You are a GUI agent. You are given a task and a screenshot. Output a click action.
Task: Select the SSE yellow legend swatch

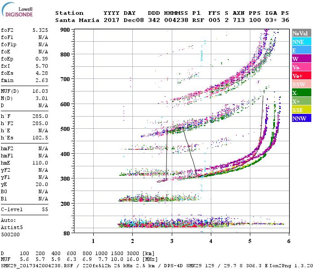tap(301, 110)
